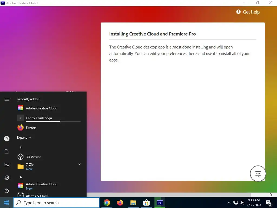The image size is (277, 208).
Task: Click the network status tray icon
Action: [236, 203]
